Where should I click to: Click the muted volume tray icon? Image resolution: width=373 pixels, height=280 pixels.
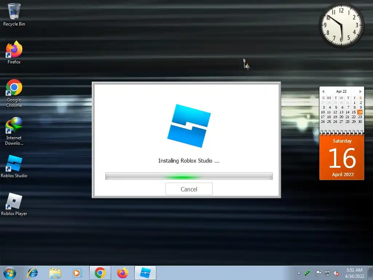336,273
